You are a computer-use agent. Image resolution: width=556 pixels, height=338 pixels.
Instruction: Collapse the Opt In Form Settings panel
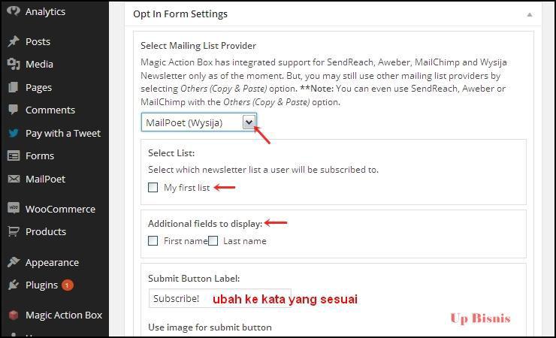coord(530,14)
